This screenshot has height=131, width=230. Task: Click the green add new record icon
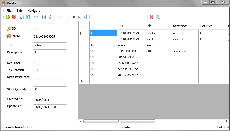click(8, 17)
